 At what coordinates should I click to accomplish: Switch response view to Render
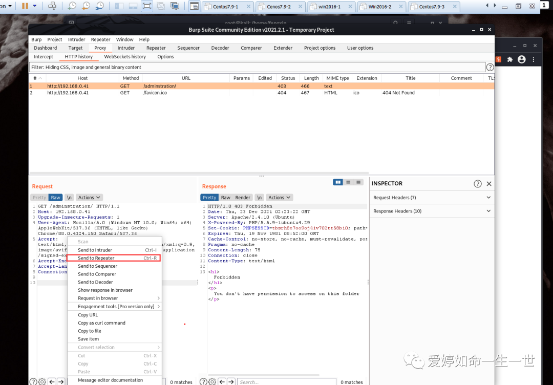coord(243,198)
